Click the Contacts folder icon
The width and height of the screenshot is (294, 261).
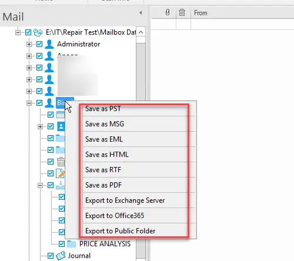pyautogui.click(x=61, y=126)
